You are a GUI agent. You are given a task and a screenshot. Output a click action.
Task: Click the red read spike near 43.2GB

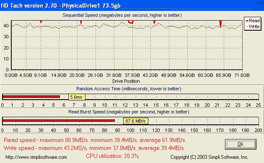(x=154, y=22)
